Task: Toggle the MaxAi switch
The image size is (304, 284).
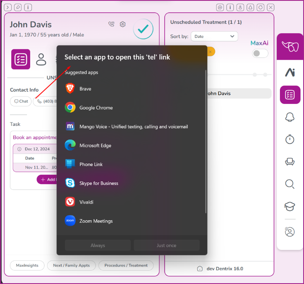Action: pos(260,53)
